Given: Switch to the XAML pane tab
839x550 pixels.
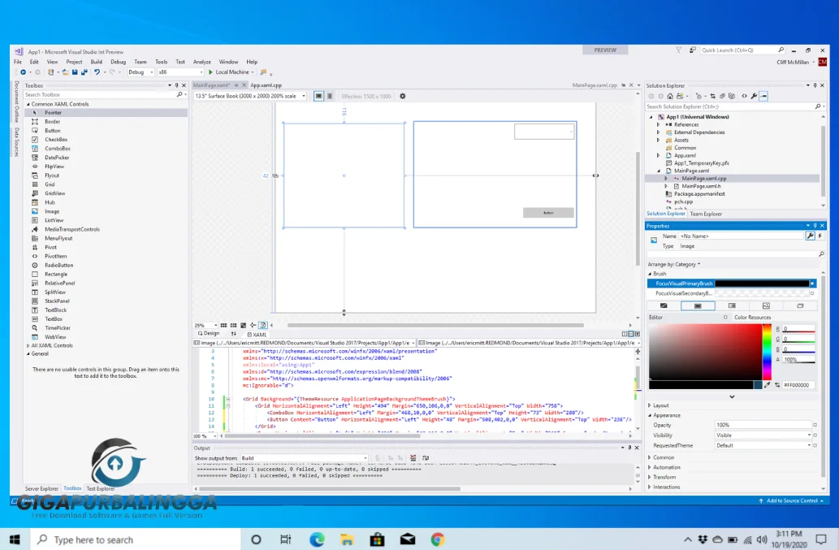Looking at the screenshot, I should click(x=257, y=335).
